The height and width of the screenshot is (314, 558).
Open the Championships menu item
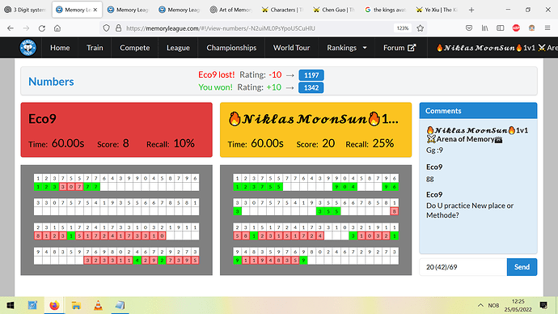231,48
